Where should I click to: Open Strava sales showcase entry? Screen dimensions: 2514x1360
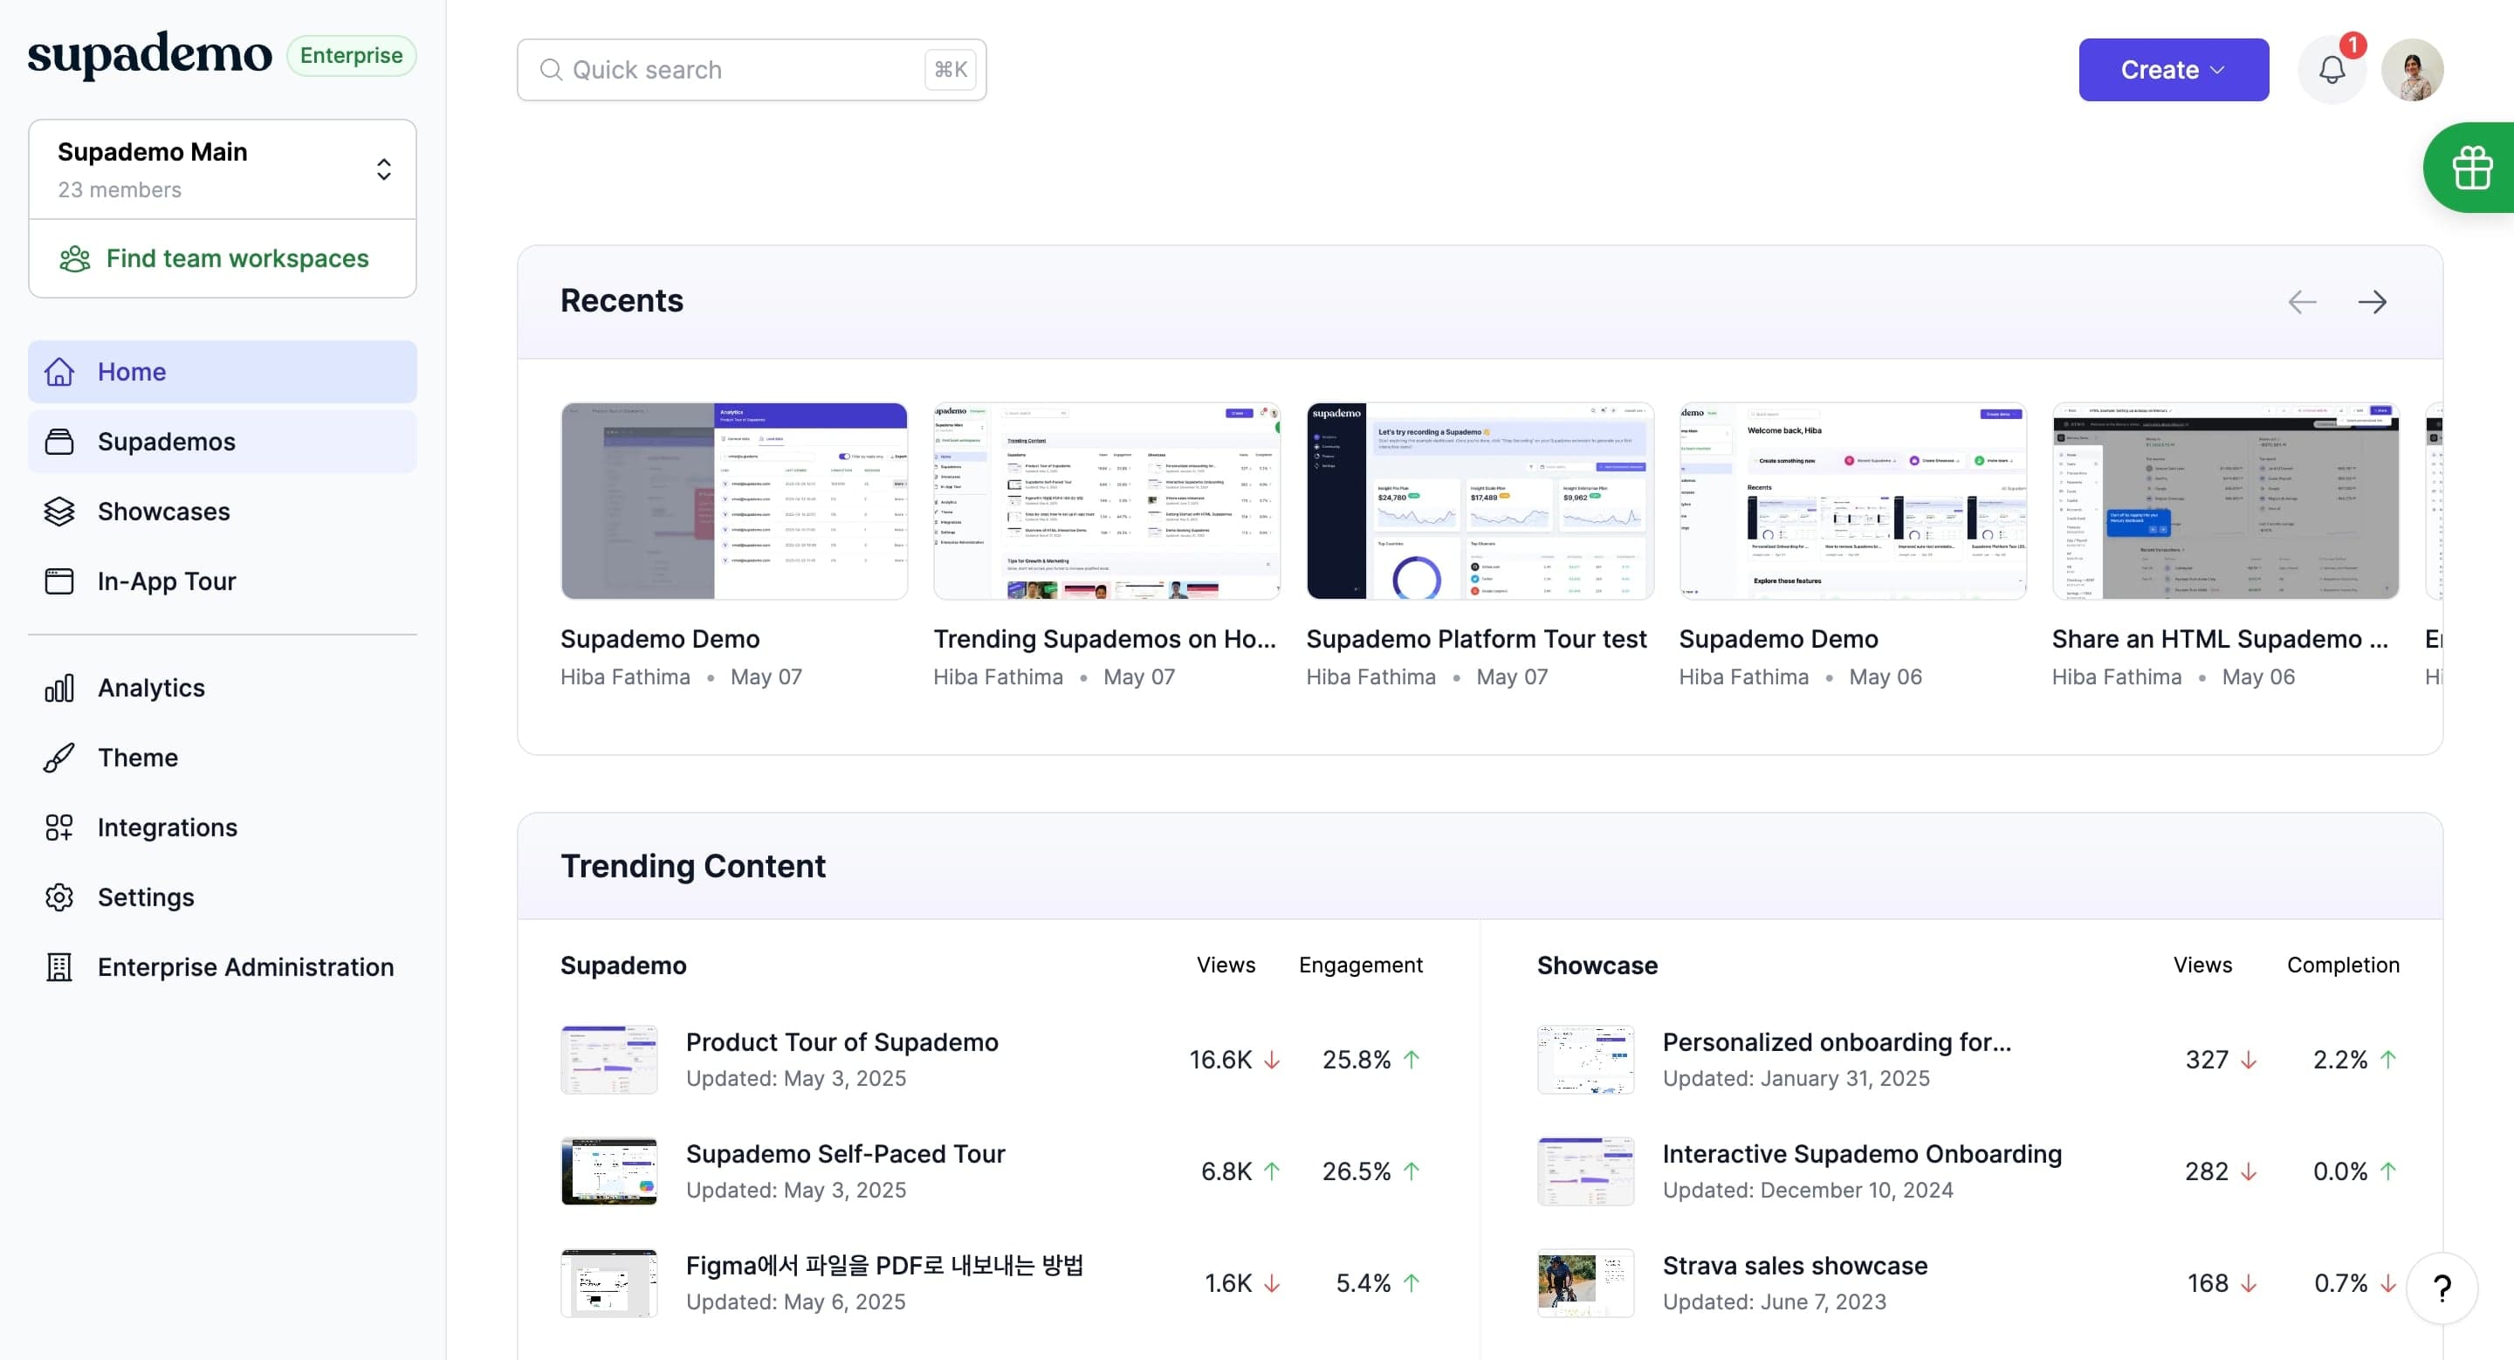pos(1795,1266)
